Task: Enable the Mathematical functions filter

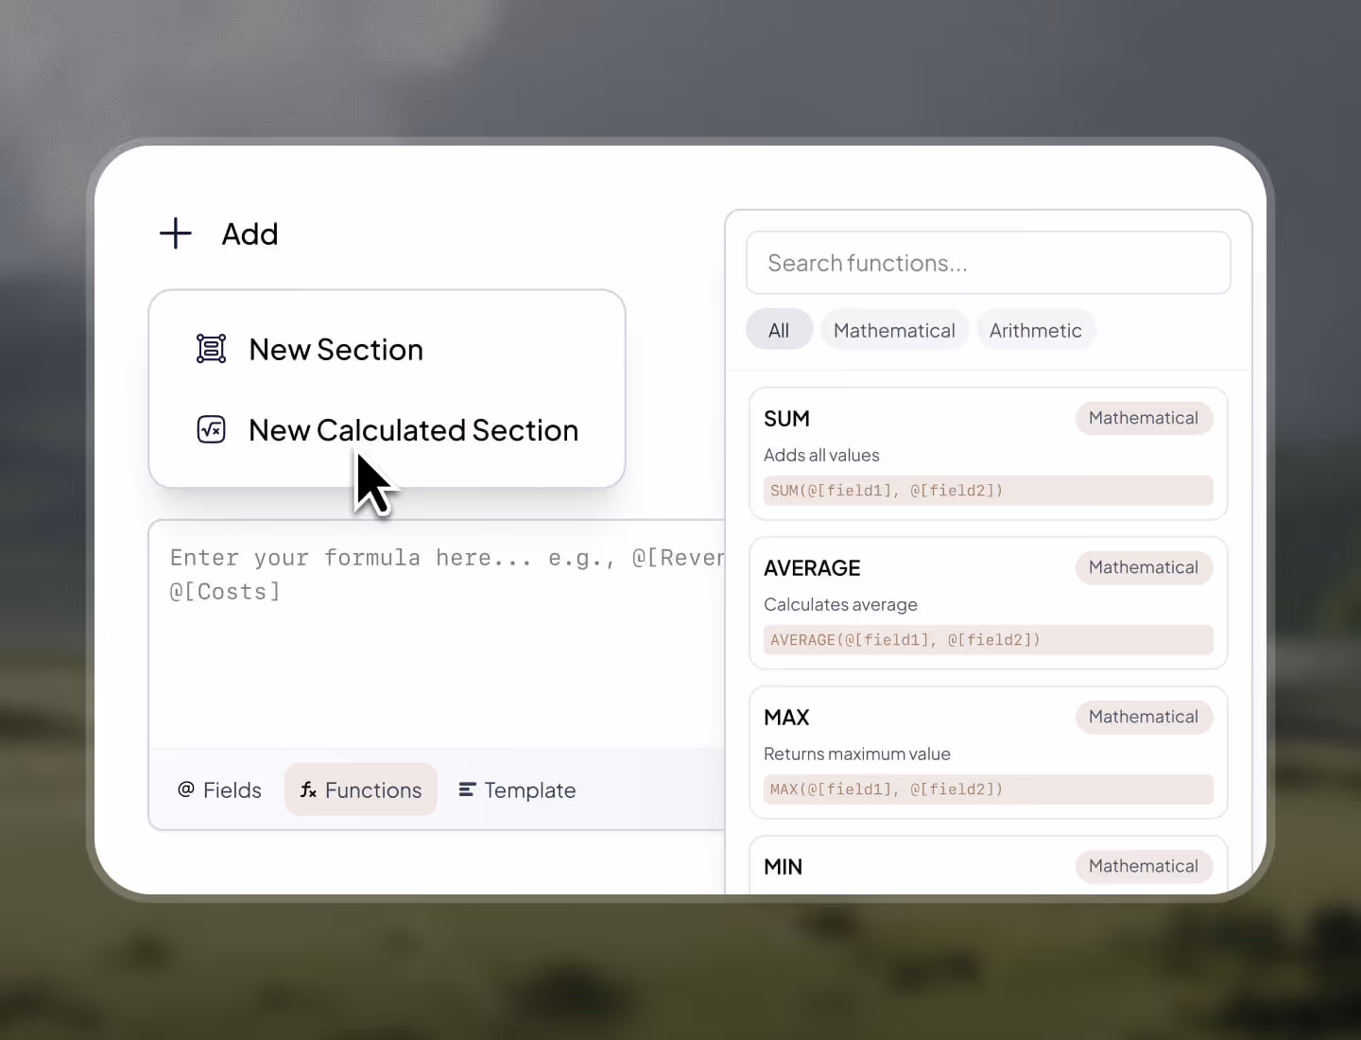Action: click(894, 329)
